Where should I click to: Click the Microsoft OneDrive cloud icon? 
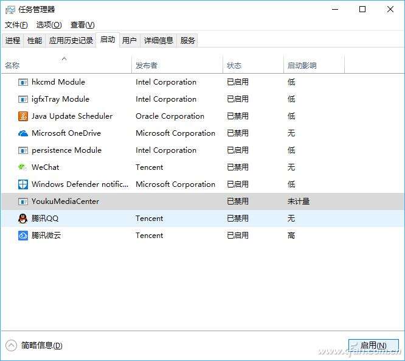23,133
